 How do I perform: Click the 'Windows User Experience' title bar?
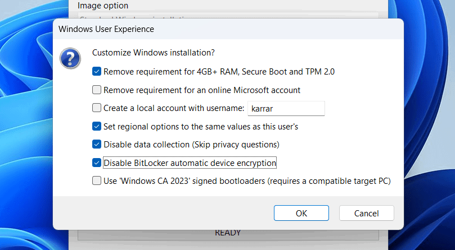click(x=169, y=28)
